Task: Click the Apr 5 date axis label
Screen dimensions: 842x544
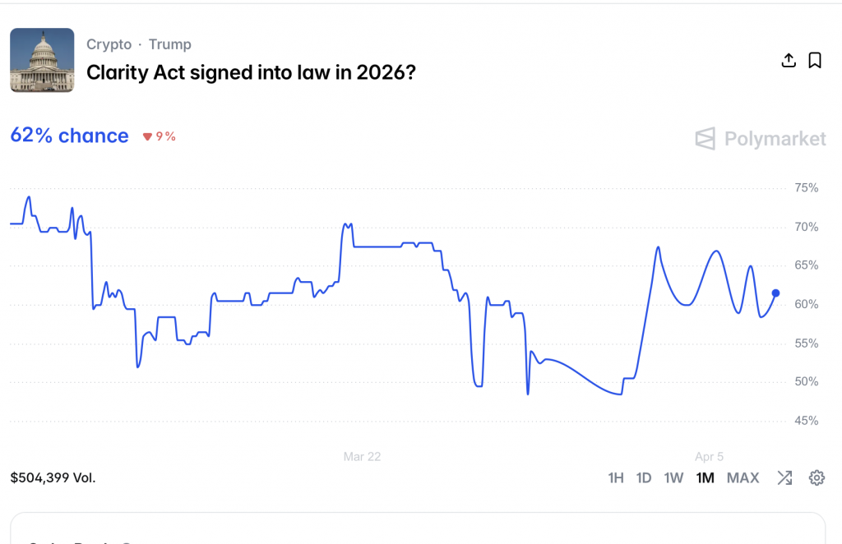Action: coord(709,456)
